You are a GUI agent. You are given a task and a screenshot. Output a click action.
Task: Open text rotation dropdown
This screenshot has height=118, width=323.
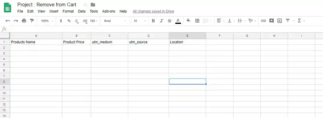pyautogui.click(x=252, y=21)
